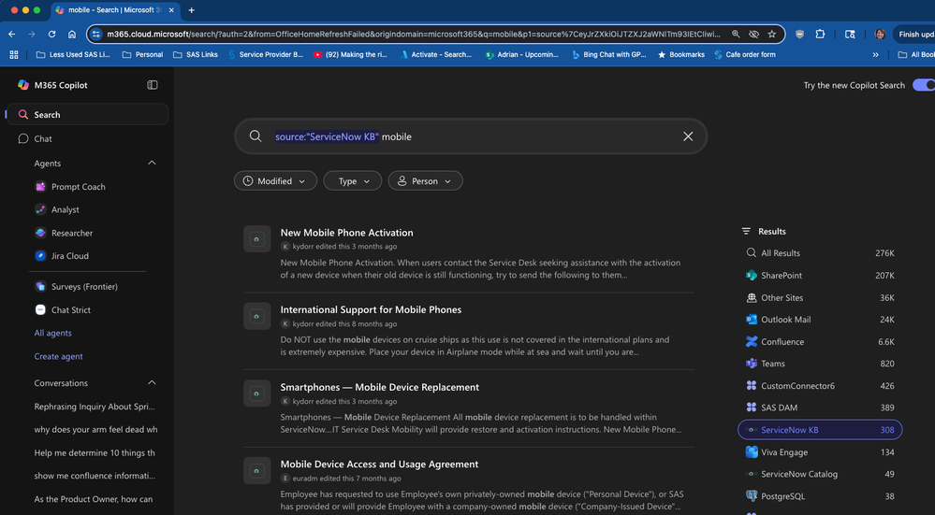Open conversation As the Product Owner, how can
Image resolution: width=935 pixels, height=515 pixels.
[93, 499]
